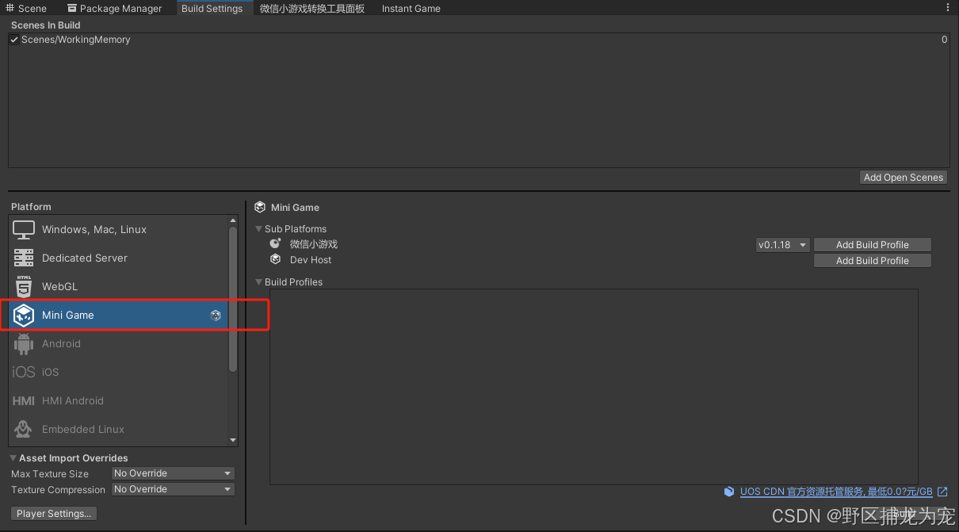Screen dimensions: 959x532
Task: Select the Dedicated Server platform
Action: (118, 258)
